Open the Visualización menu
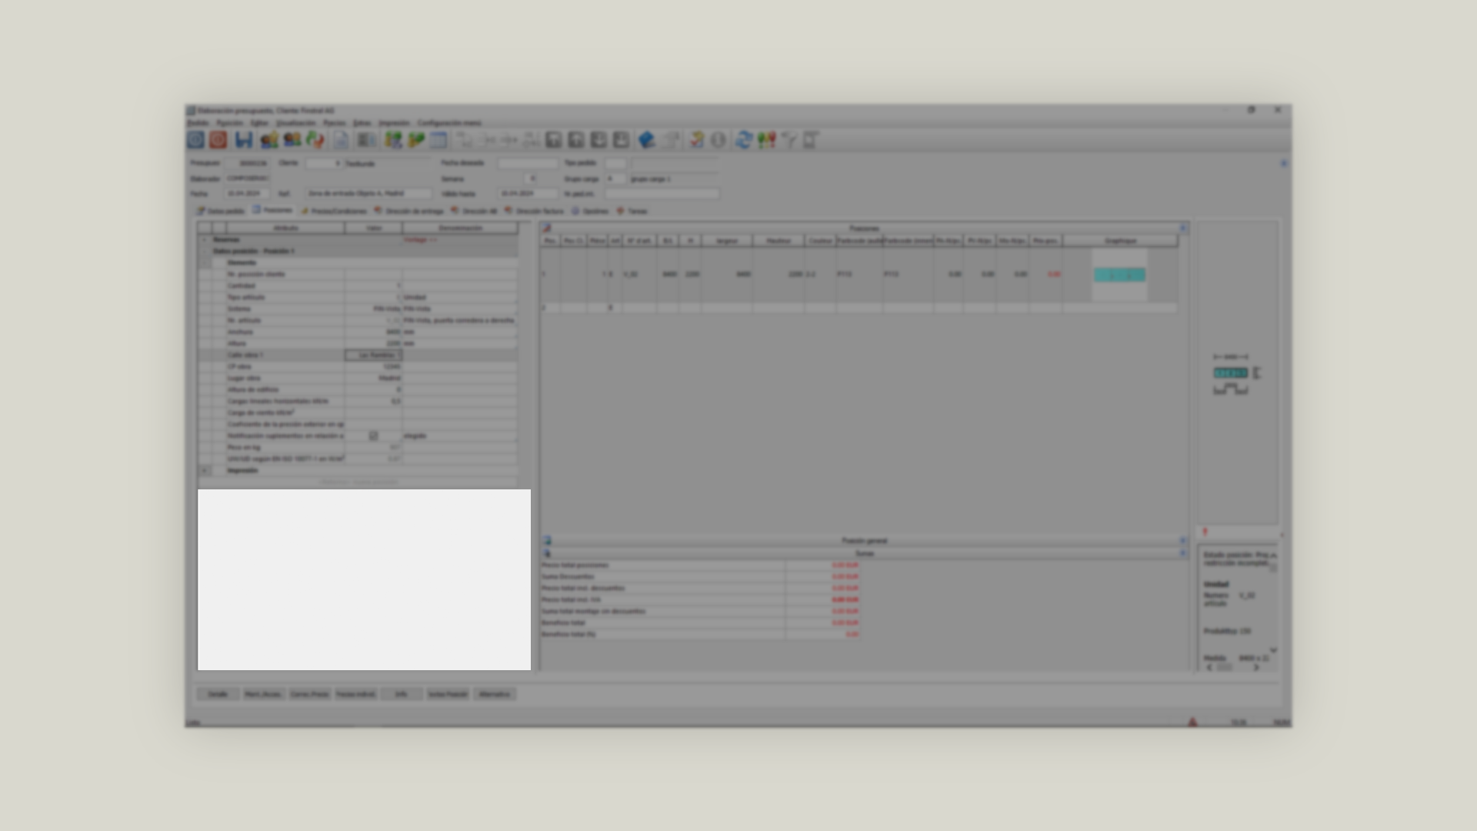This screenshot has width=1477, height=831. [296, 123]
